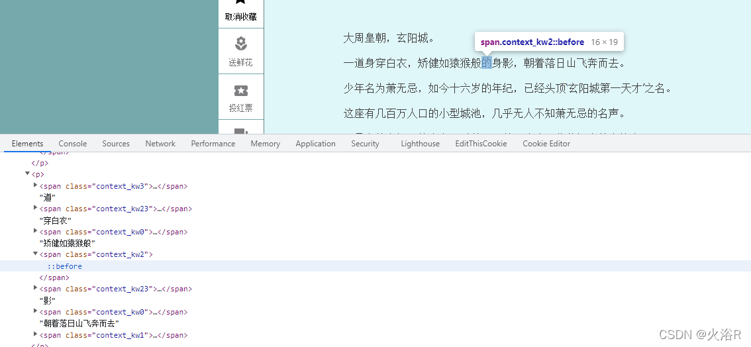751x347 pixels.
Task: Switch to the Elements tab
Action: coord(27,144)
